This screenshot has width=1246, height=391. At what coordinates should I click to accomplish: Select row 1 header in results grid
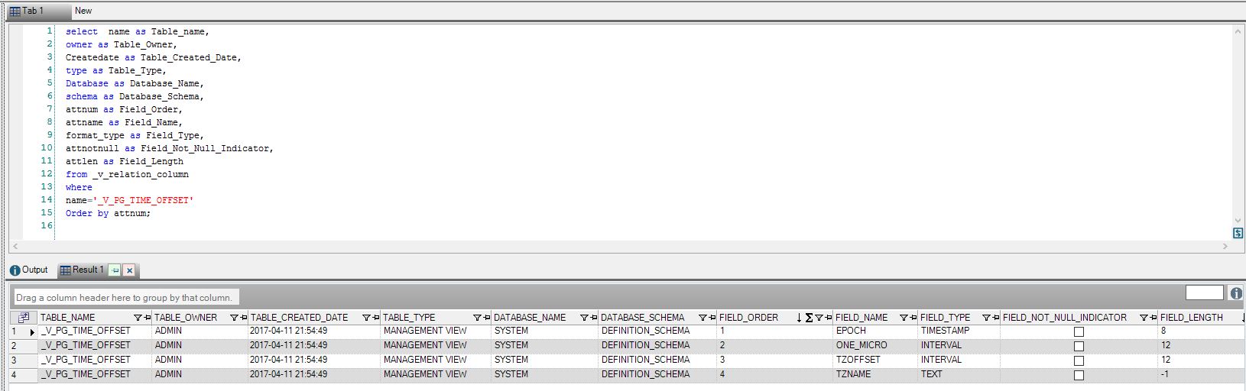(24, 331)
